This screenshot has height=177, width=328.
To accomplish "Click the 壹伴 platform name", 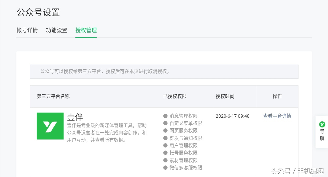I will [x=75, y=117].
